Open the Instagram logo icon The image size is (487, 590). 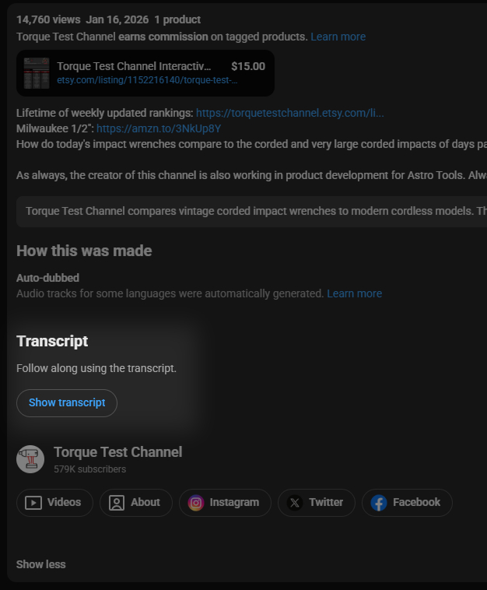click(196, 503)
